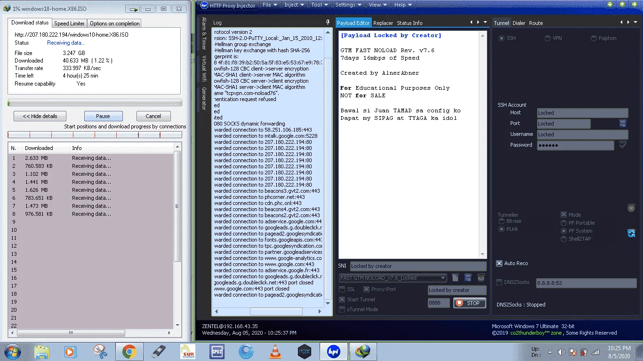Click the HPI taskbar icon
The image size is (643, 361).
click(x=334, y=352)
